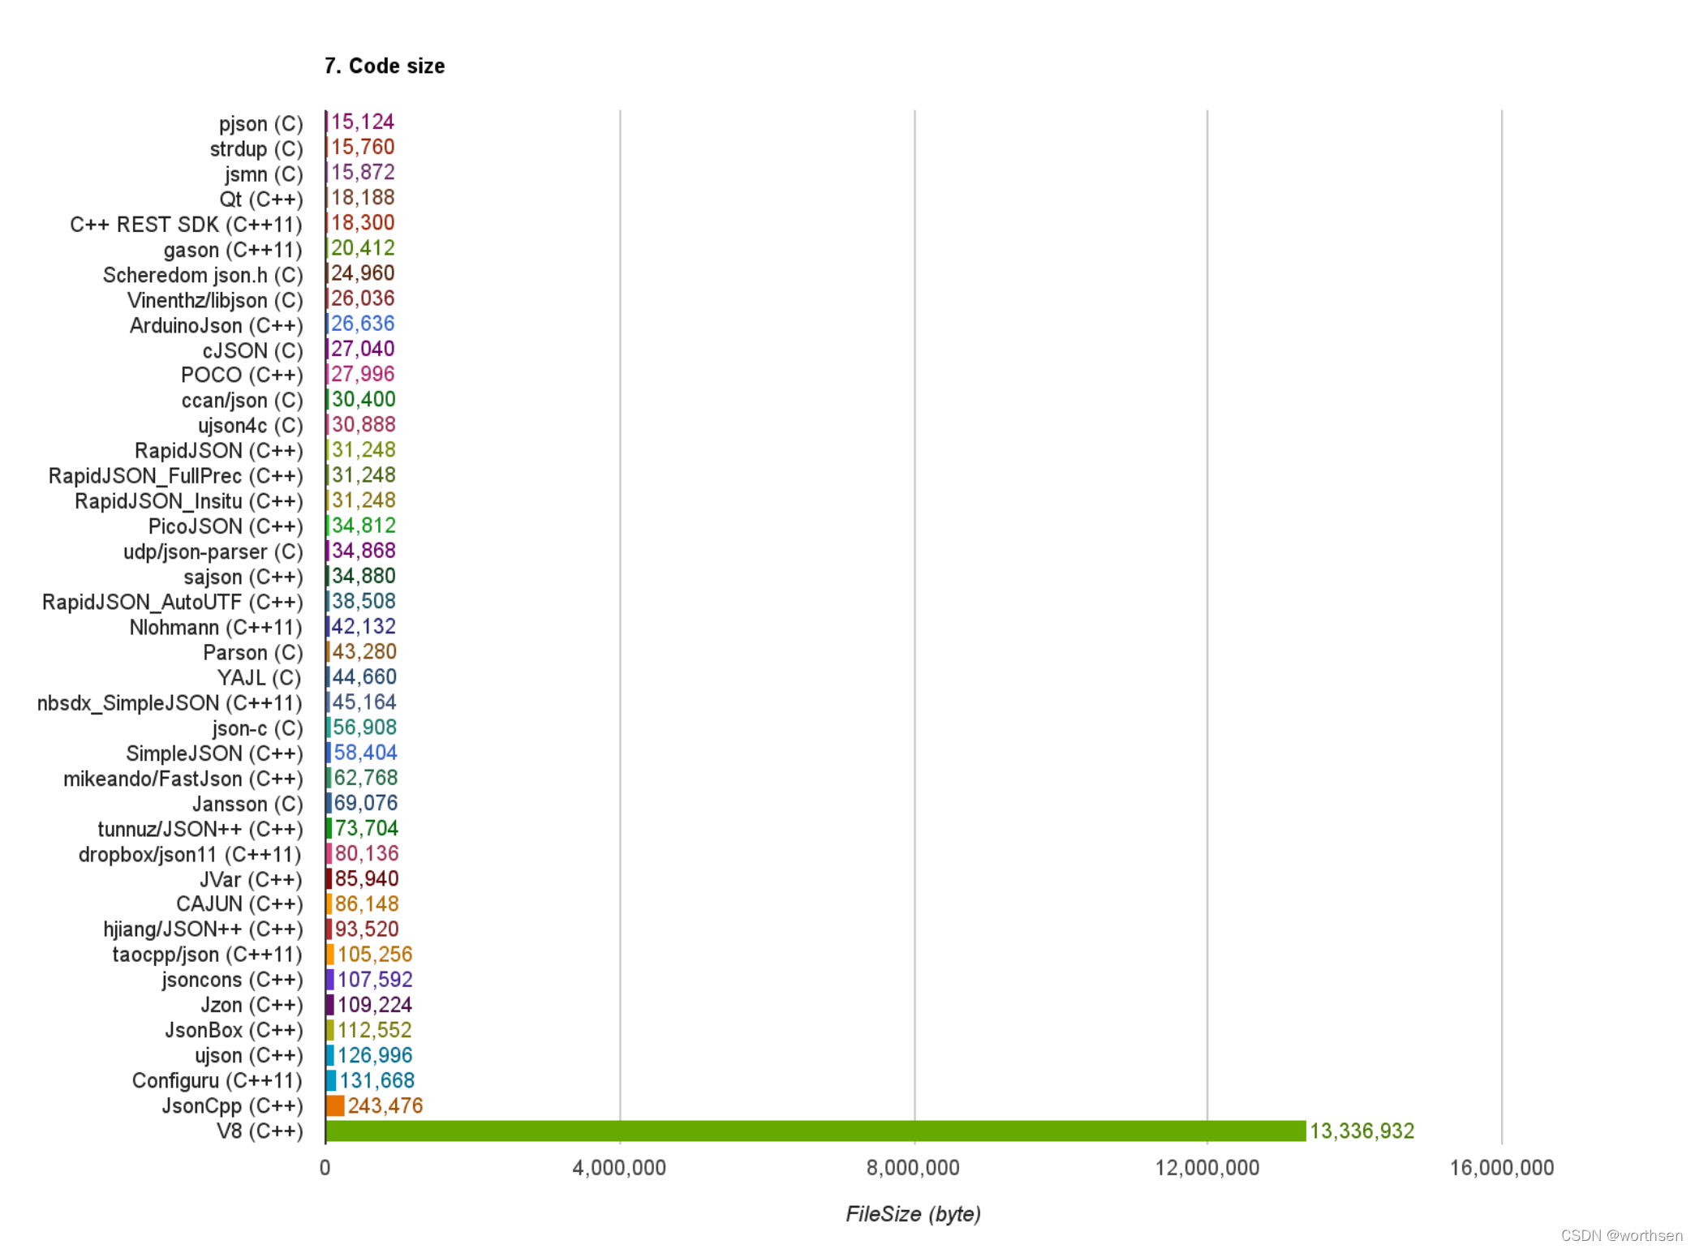Click the blue Configuru bar
This screenshot has width=1695, height=1249.
click(331, 1080)
